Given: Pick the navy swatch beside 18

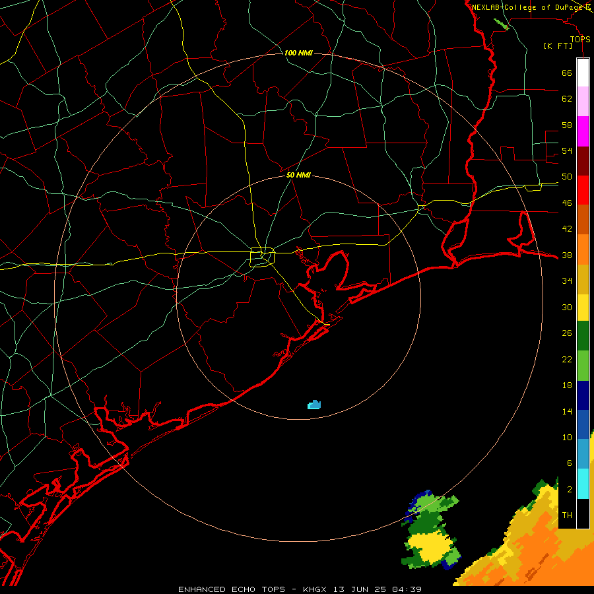Looking at the screenshot, I should click(583, 395).
